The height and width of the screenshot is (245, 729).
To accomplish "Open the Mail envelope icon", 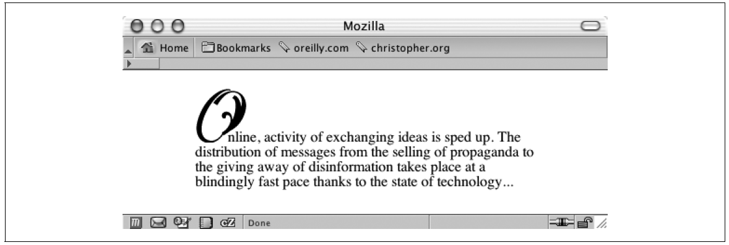I will (158, 223).
